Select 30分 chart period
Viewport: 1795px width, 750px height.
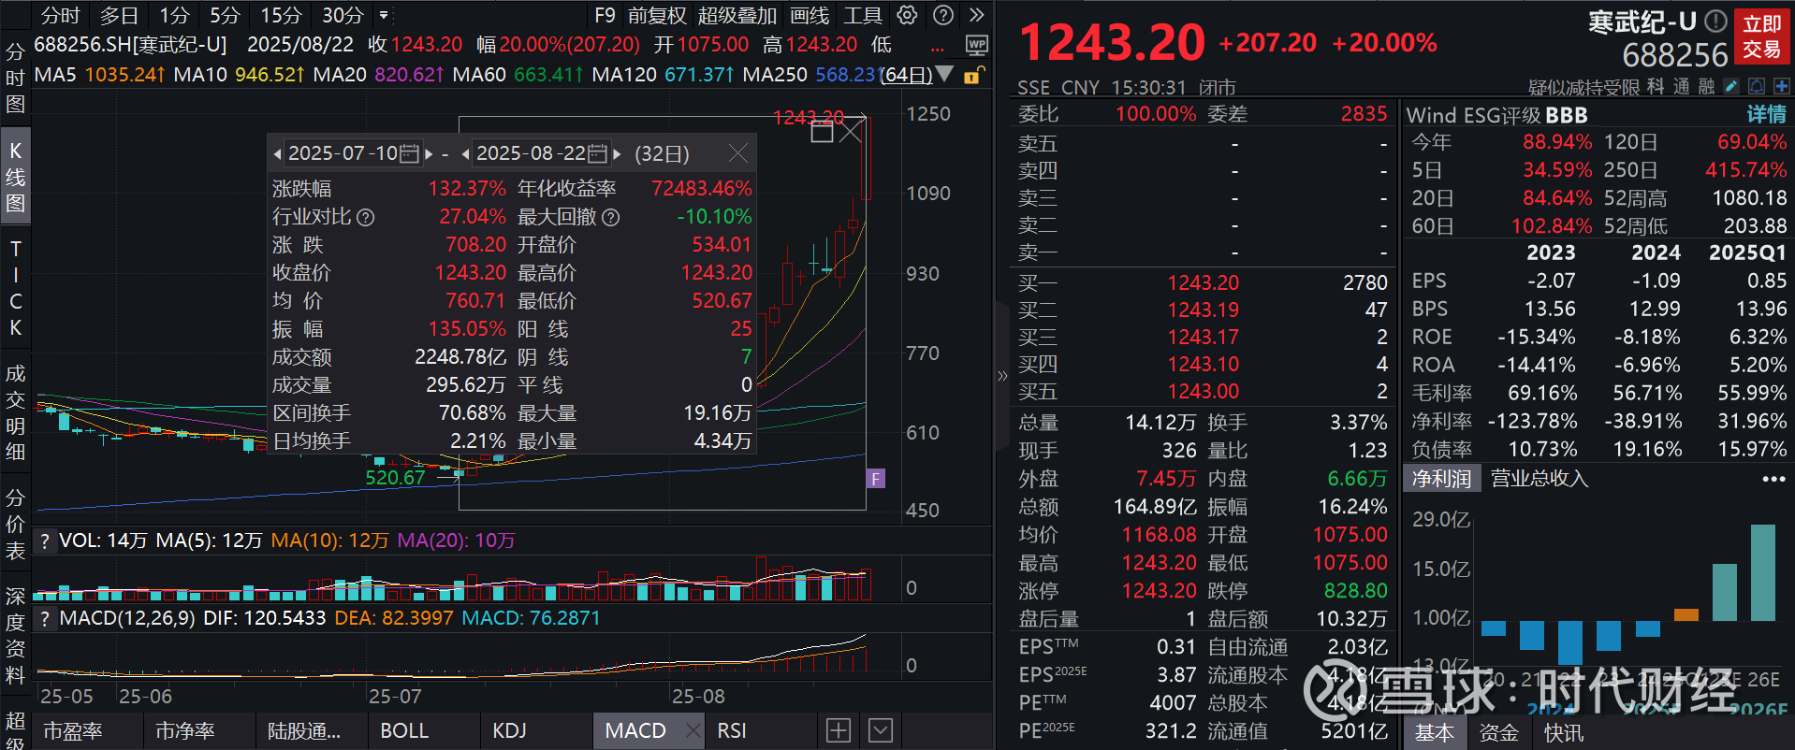point(343,15)
